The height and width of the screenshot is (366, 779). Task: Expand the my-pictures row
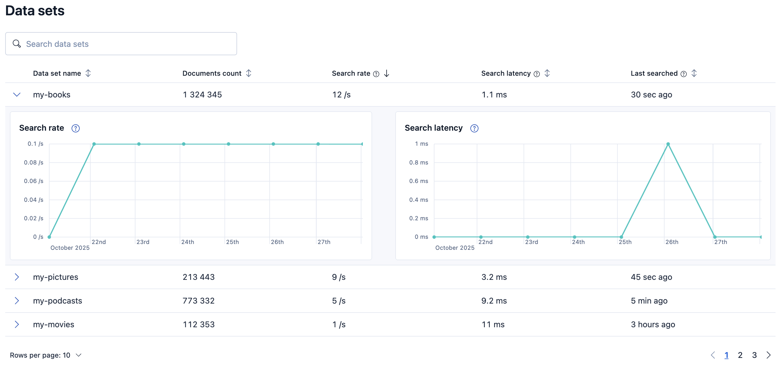[17, 277]
